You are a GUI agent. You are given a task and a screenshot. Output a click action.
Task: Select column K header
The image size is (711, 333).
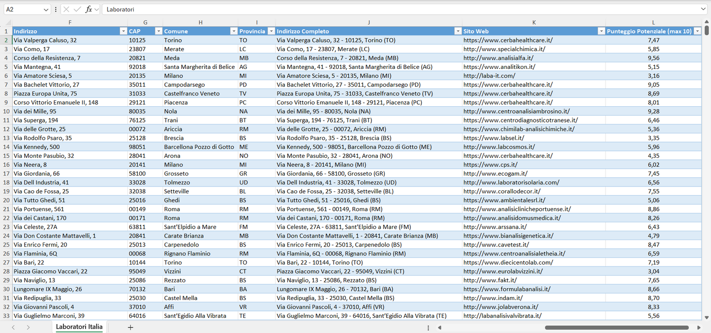(534, 22)
